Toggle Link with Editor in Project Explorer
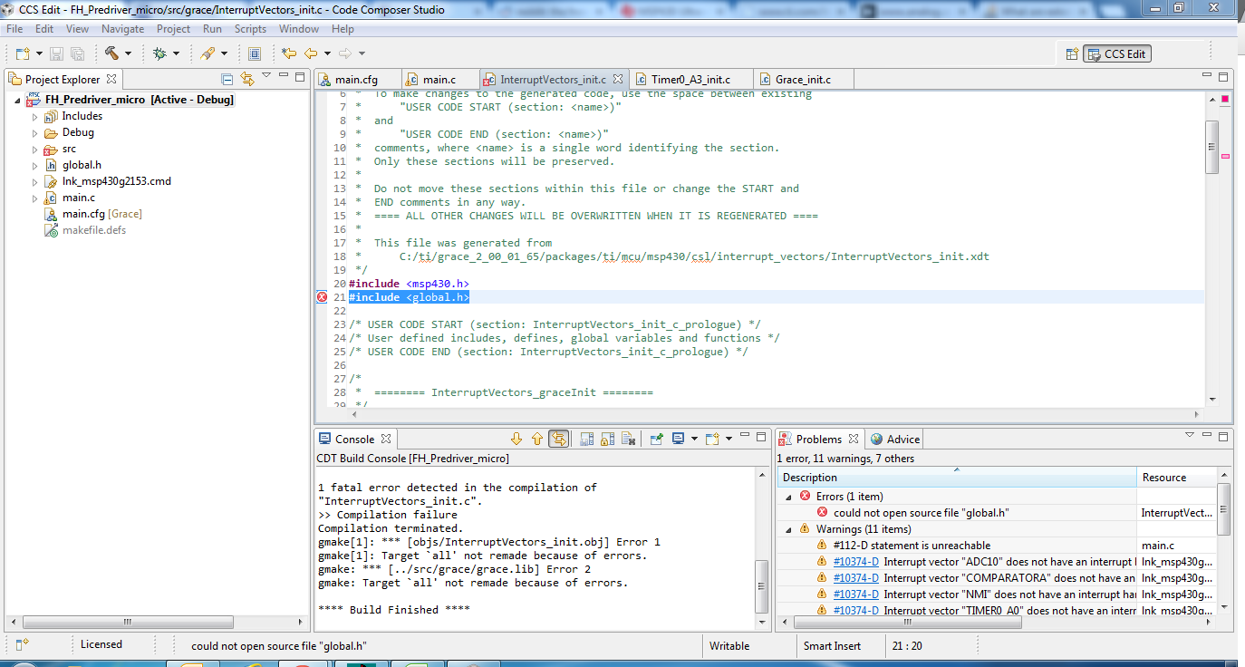 pyautogui.click(x=246, y=79)
